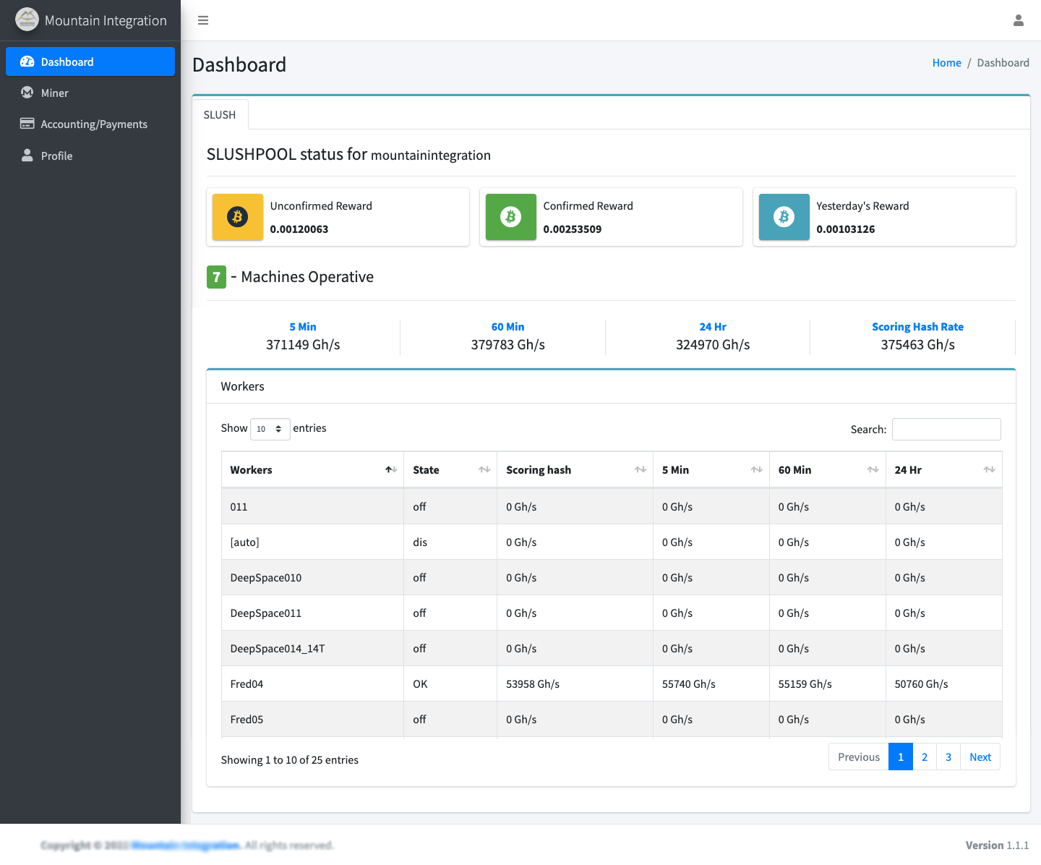Click Unconfirmed Reward value 0.00120063

299,229
